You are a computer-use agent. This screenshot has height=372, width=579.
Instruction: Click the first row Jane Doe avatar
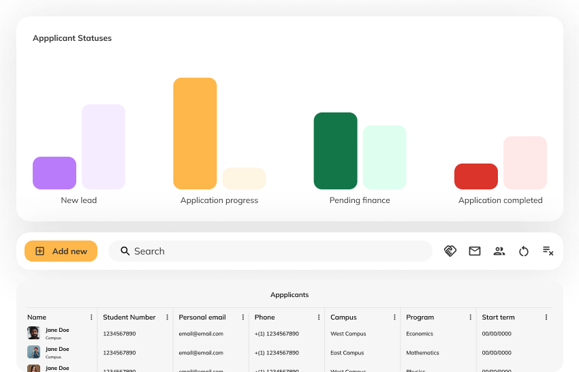[x=33, y=333]
